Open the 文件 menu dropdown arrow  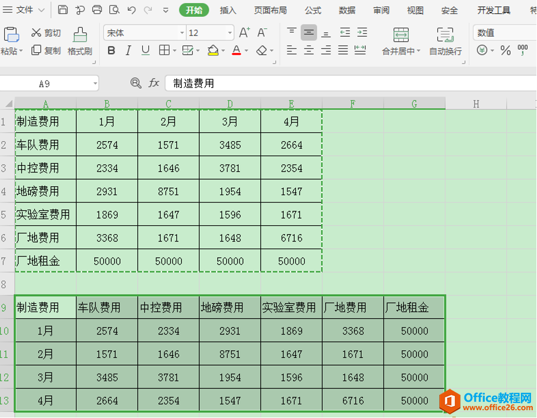click(41, 10)
